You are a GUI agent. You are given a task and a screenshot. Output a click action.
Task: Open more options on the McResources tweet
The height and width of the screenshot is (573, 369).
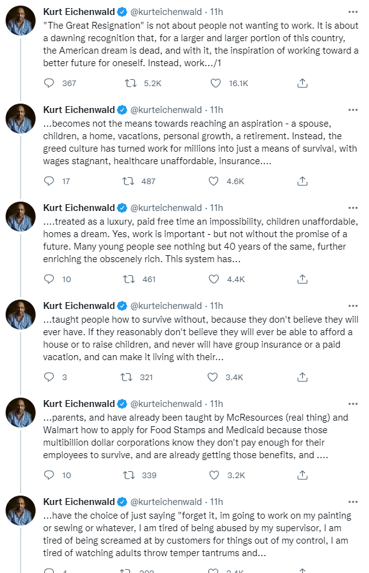point(353,404)
